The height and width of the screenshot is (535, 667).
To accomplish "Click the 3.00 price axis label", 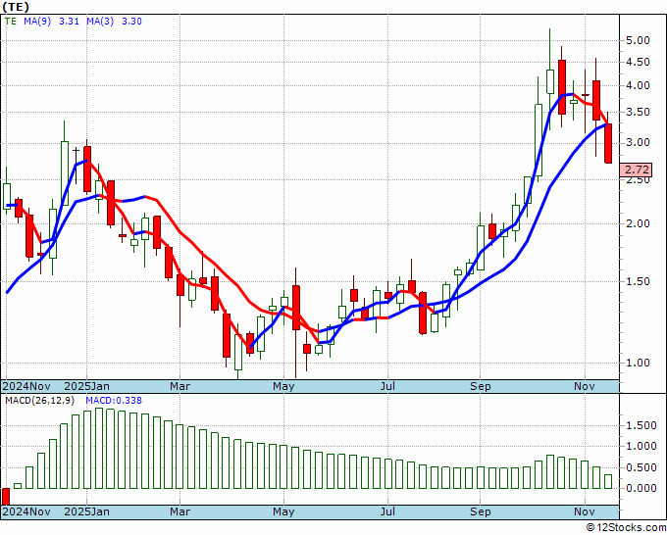I will [639, 143].
